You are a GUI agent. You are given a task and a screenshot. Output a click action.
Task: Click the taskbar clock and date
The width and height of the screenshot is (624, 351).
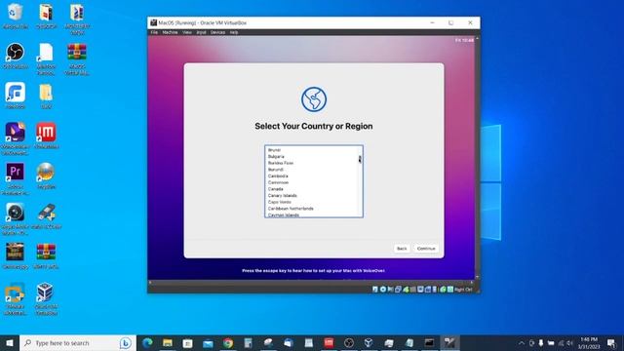589,343
